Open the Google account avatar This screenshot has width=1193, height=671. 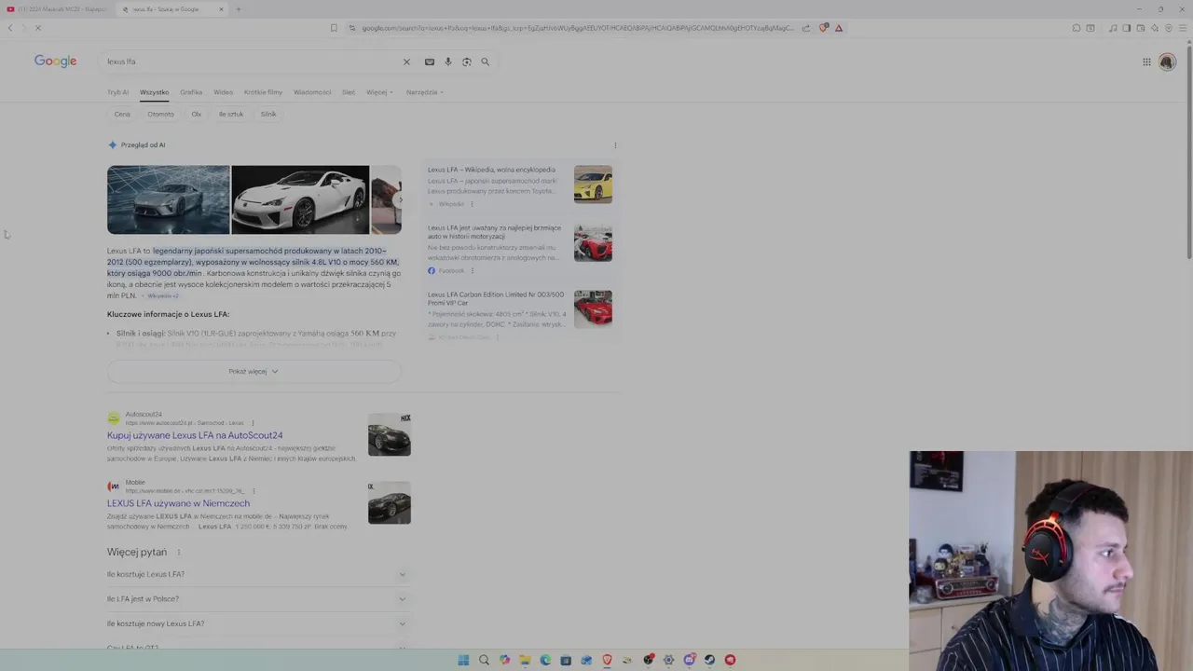1167,62
